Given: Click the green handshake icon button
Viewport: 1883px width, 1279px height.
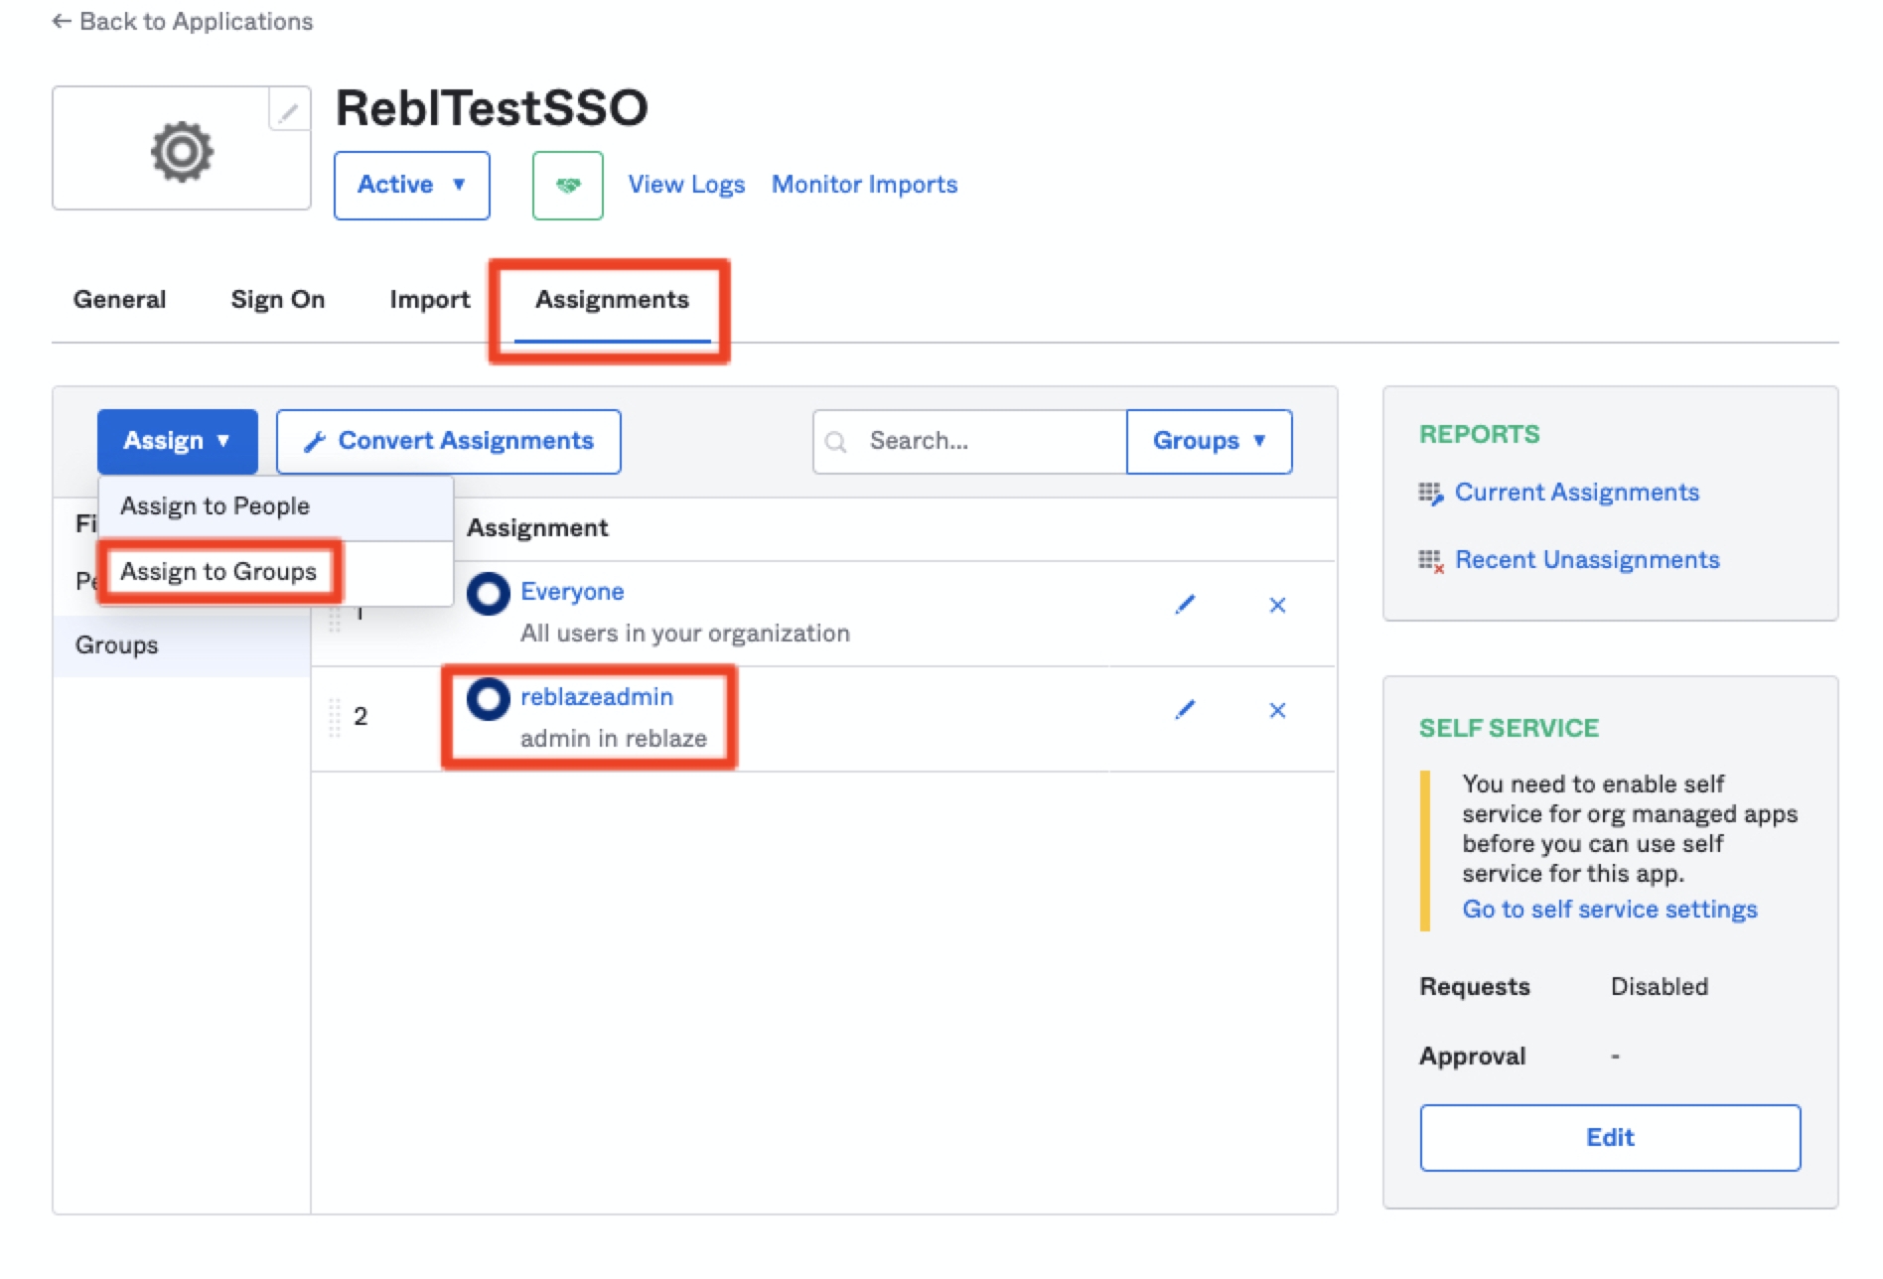Looking at the screenshot, I should pyautogui.click(x=567, y=186).
